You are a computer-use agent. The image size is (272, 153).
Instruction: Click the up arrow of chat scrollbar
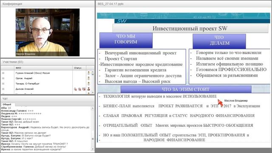[x=93, y=108]
